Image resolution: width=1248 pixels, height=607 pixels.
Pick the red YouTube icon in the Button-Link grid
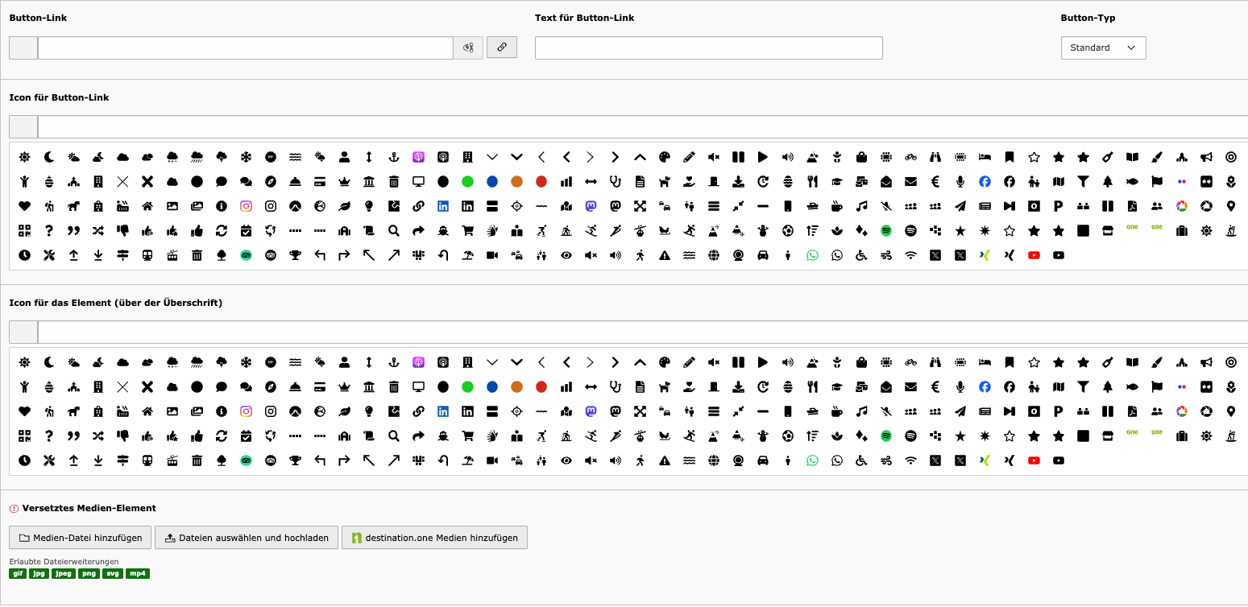click(1034, 255)
